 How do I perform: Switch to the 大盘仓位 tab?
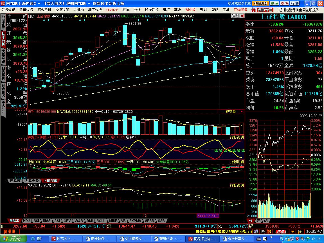tap(31, 181)
